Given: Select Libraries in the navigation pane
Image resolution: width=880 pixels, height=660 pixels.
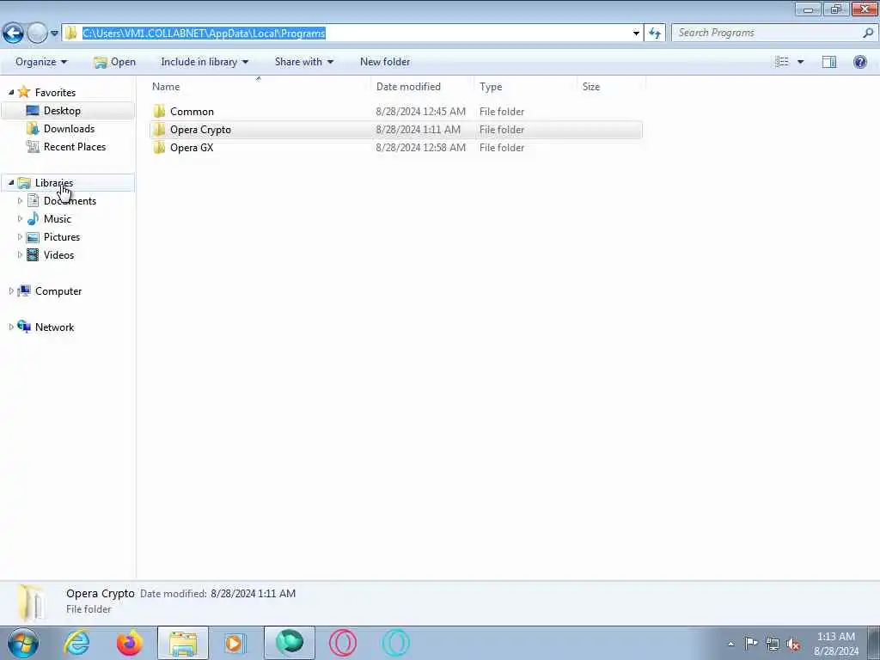Looking at the screenshot, I should point(54,183).
